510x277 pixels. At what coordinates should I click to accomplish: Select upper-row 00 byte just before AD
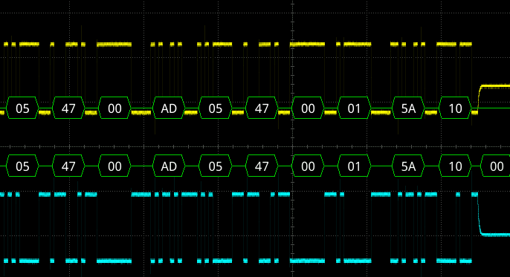pyautogui.click(x=114, y=108)
